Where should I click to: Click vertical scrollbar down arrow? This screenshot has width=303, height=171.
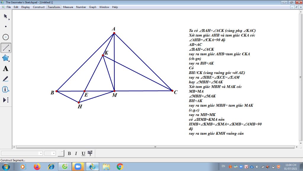point(301,143)
